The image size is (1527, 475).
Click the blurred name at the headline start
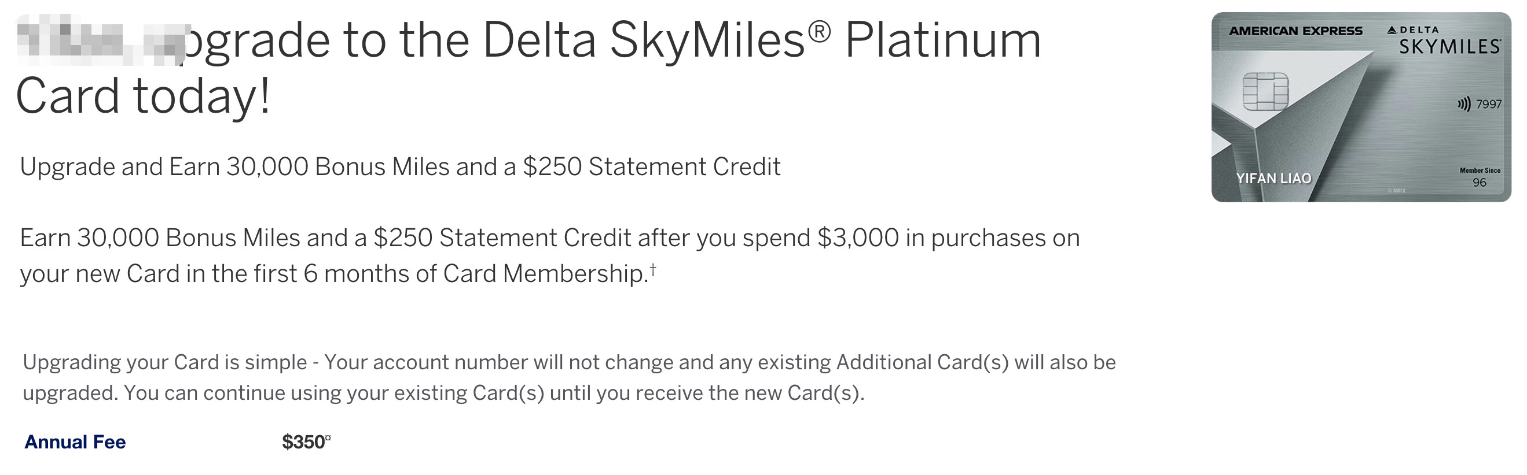point(98,40)
